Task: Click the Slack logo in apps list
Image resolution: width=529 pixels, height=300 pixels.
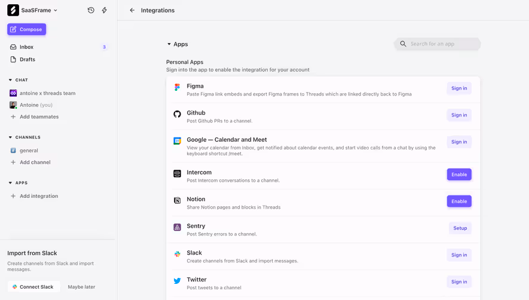Action: click(x=177, y=254)
